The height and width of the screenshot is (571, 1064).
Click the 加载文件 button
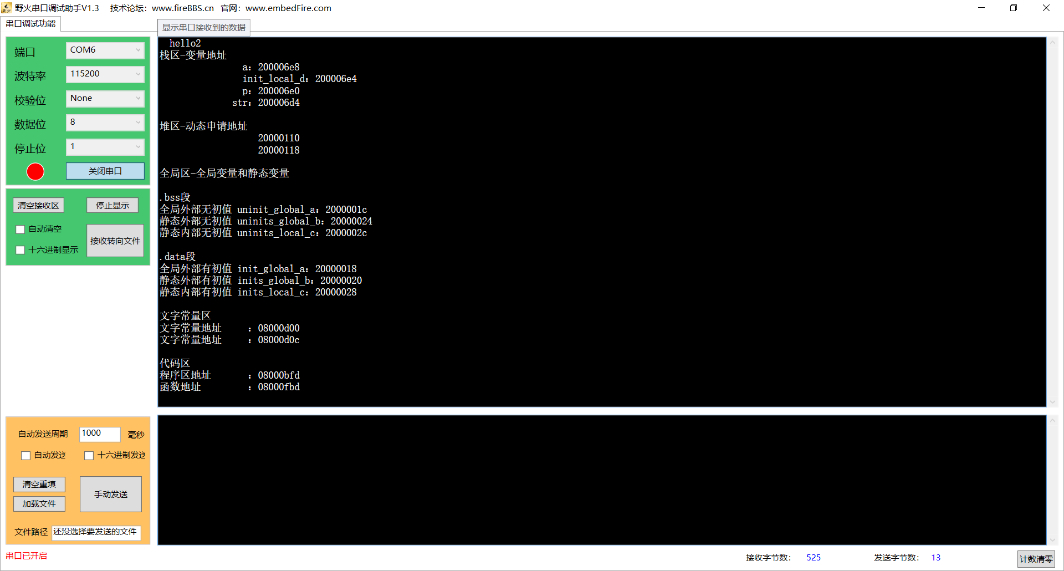click(x=39, y=504)
